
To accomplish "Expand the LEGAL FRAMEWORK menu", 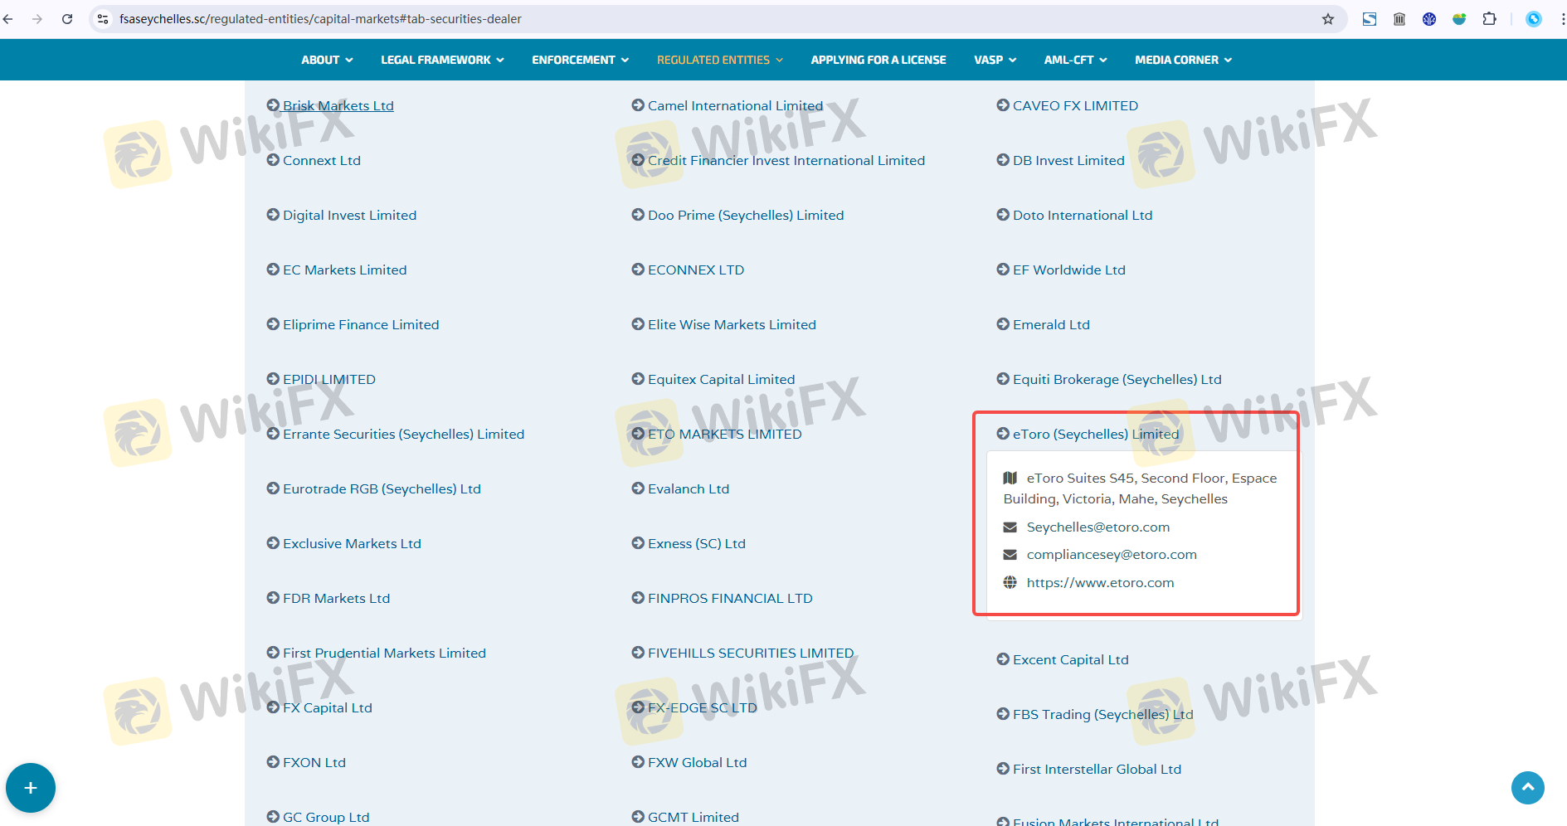I will click(442, 60).
